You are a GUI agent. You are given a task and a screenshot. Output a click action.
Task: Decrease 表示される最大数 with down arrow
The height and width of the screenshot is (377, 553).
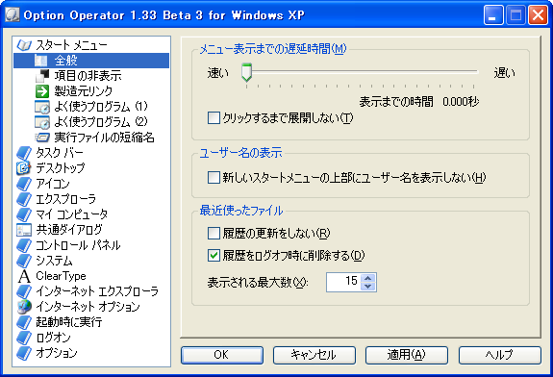[368, 287]
